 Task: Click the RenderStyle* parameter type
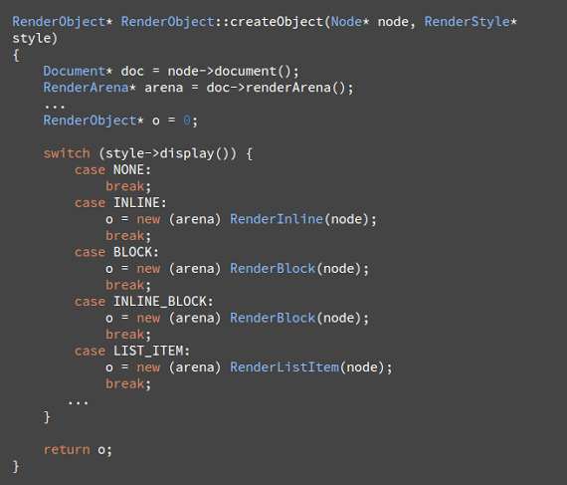point(471,22)
